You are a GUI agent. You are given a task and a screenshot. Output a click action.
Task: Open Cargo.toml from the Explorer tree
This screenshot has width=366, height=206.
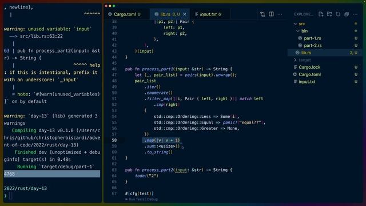point(309,74)
